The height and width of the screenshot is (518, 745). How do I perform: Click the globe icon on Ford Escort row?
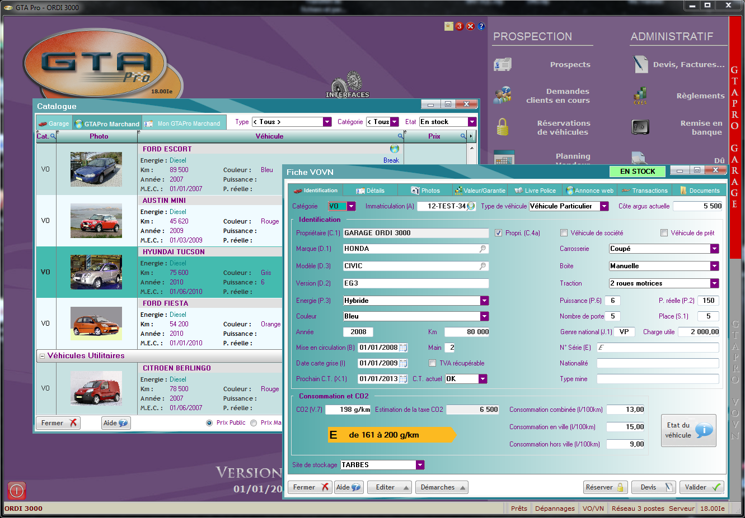[395, 149]
